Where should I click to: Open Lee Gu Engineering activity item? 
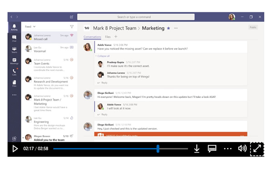click(x=50, y=123)
